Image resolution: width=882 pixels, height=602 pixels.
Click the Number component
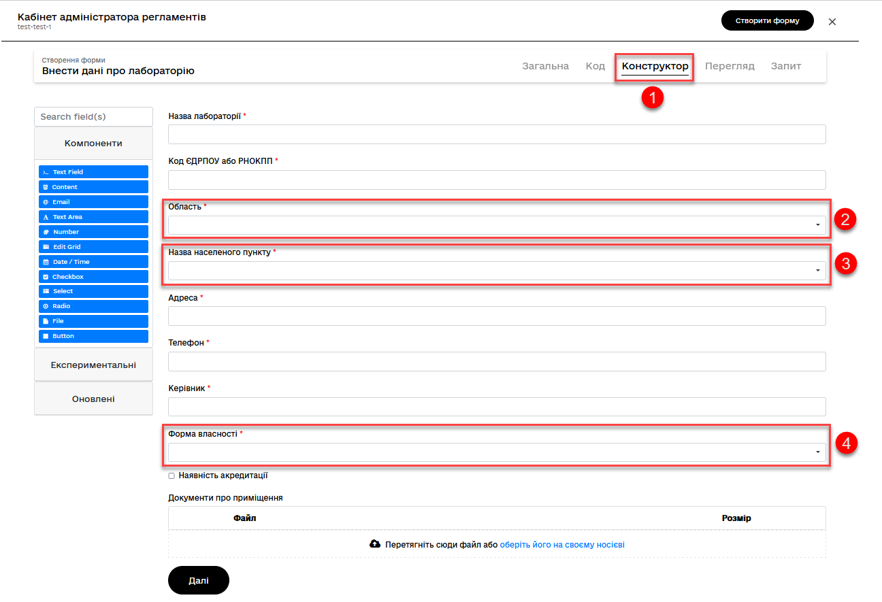click(93, 232)
